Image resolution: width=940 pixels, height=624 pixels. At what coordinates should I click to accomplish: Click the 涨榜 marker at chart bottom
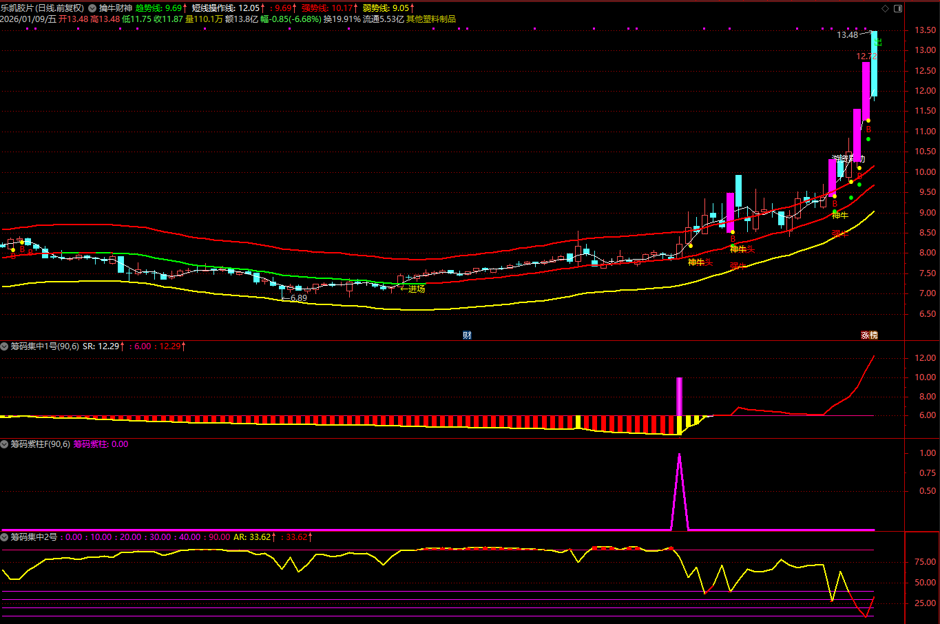(x=869, y=335)
